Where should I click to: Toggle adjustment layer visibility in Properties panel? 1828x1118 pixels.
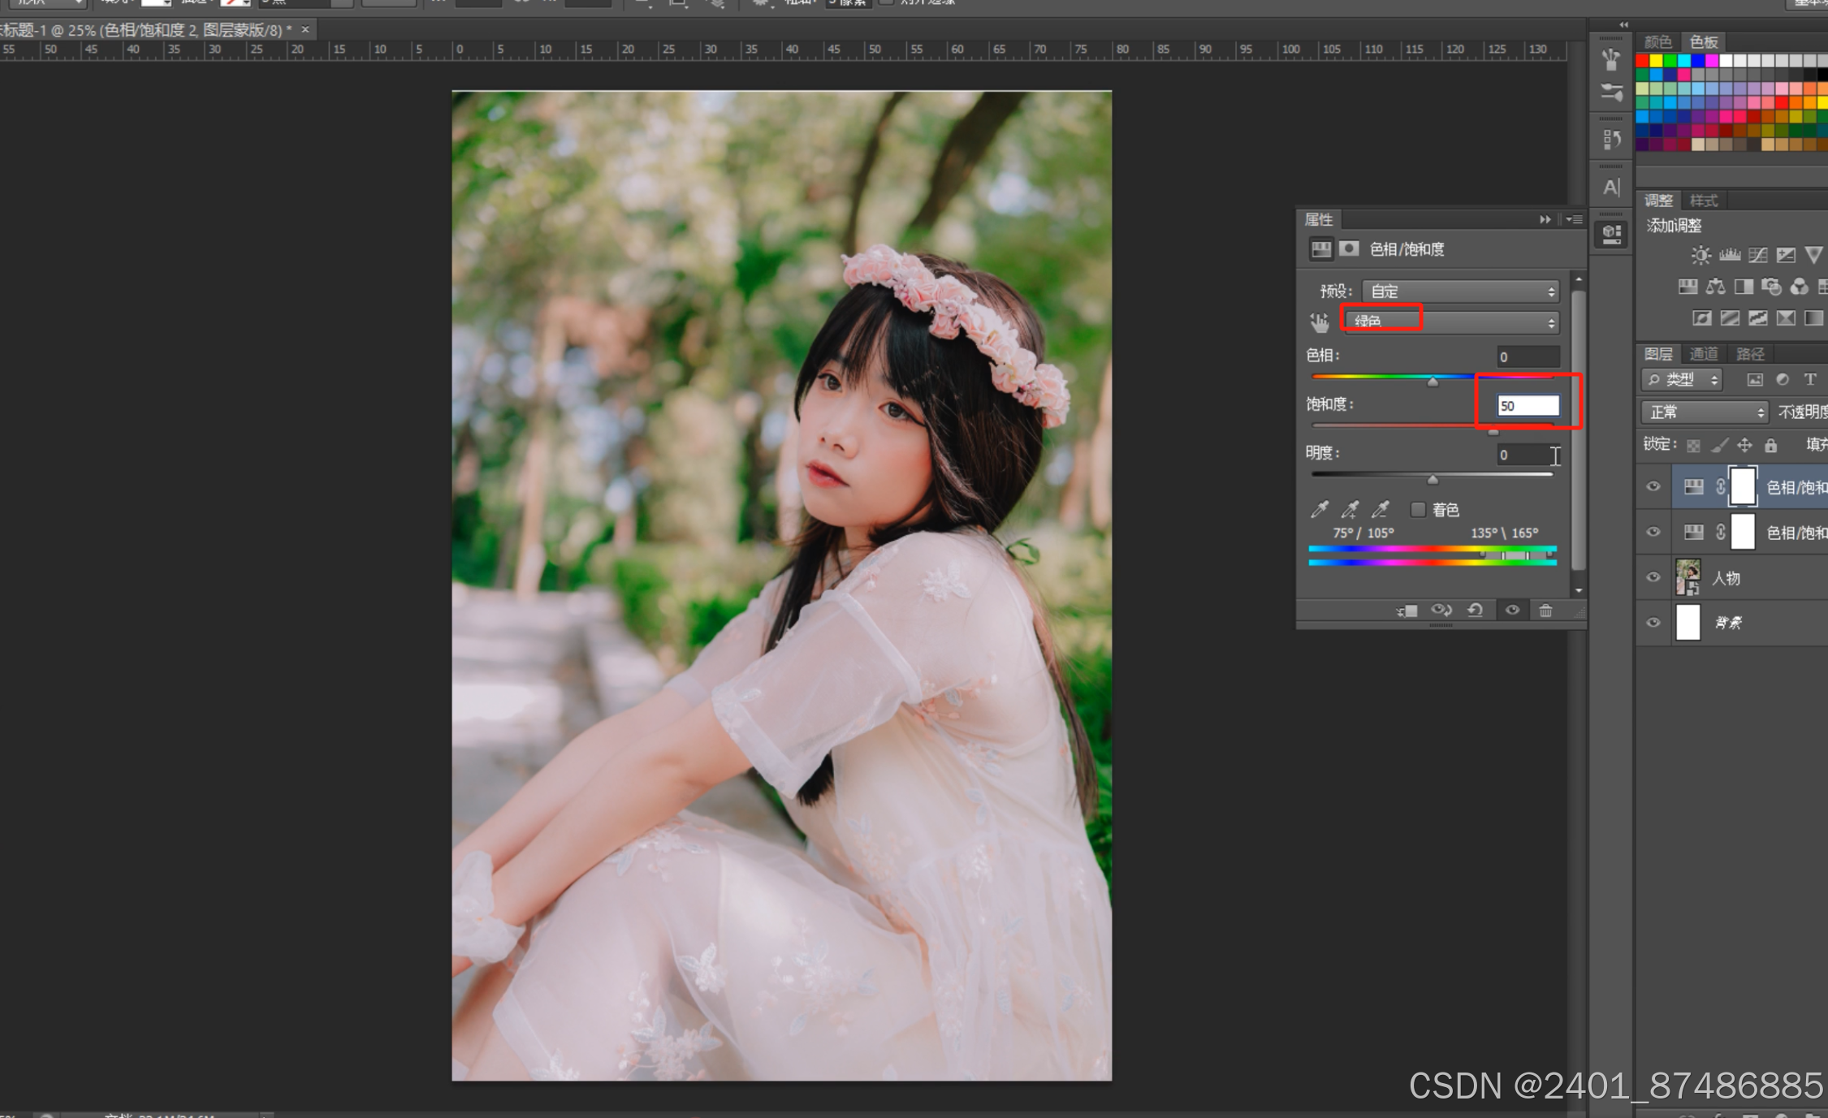[x=1512, y=611]
